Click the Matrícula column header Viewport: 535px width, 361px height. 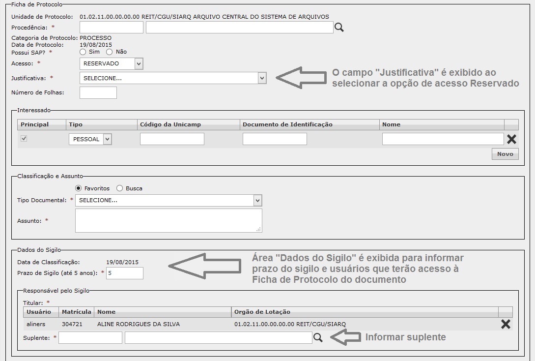point(77,312)
